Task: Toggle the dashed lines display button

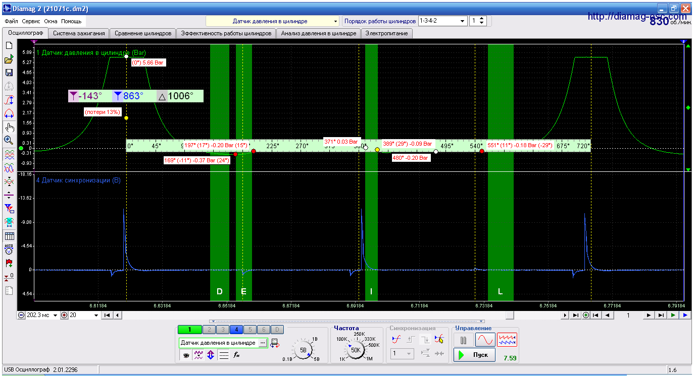Action: (224, 355)
